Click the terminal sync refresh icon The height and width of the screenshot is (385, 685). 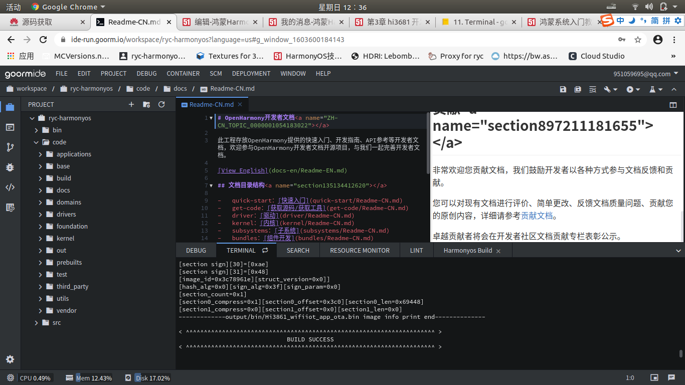265,250
